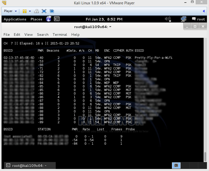
Task: Click the Probe column header
Action: (130, 129)
